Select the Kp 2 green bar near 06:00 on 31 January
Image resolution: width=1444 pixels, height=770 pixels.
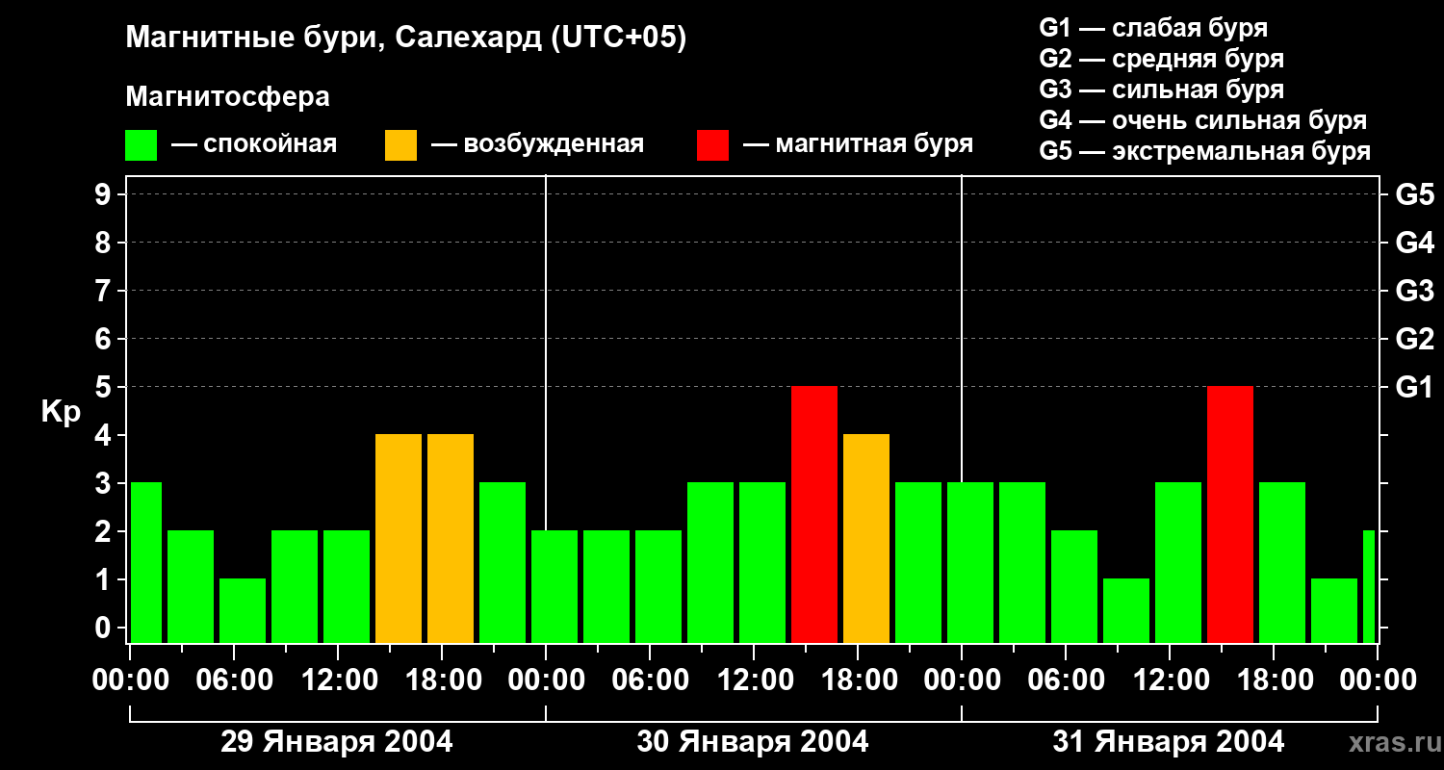point(1074,587)
